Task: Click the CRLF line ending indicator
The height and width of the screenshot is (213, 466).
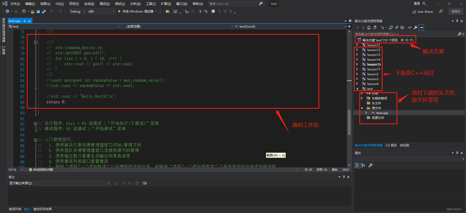Action: point(346,170)
